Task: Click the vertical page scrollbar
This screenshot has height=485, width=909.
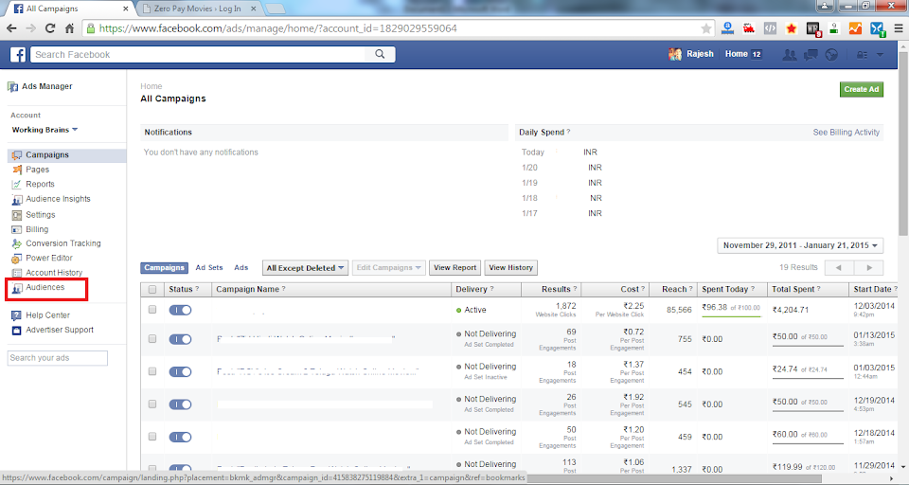Action: point(903,145)
